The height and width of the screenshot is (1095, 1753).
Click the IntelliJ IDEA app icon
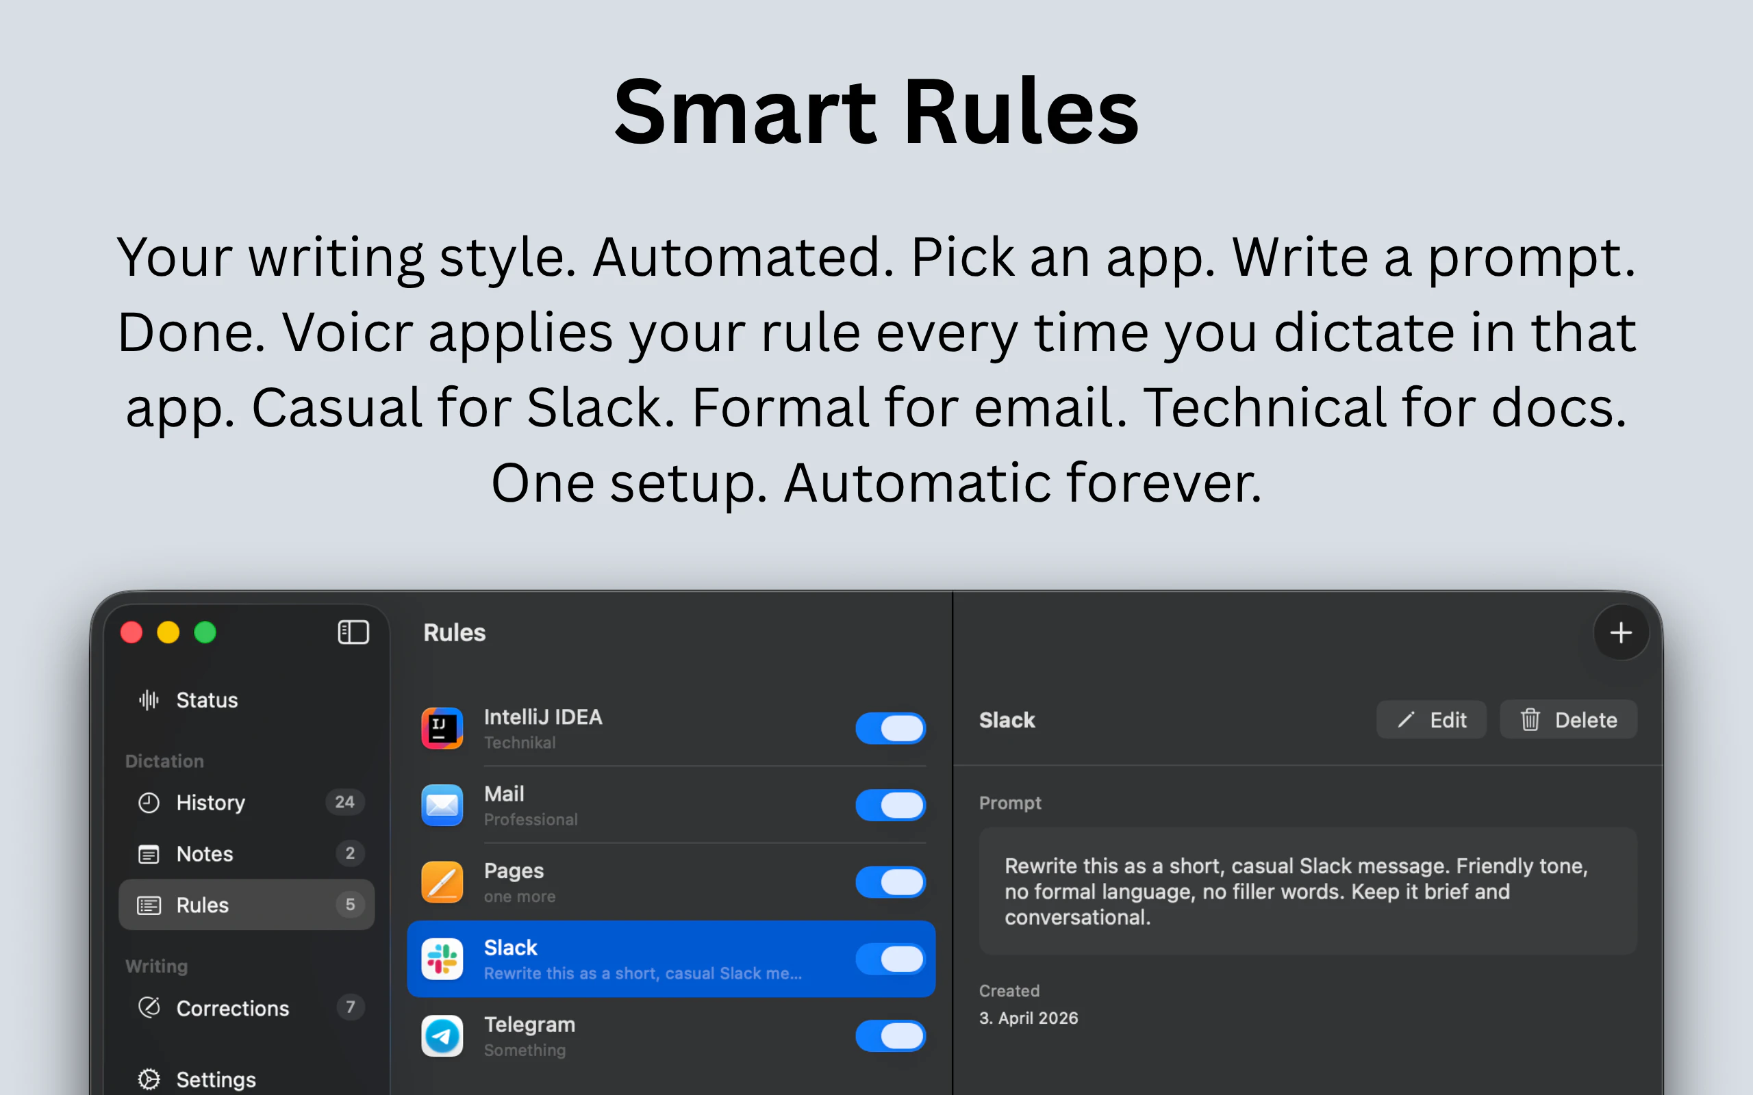coord(442,727)
